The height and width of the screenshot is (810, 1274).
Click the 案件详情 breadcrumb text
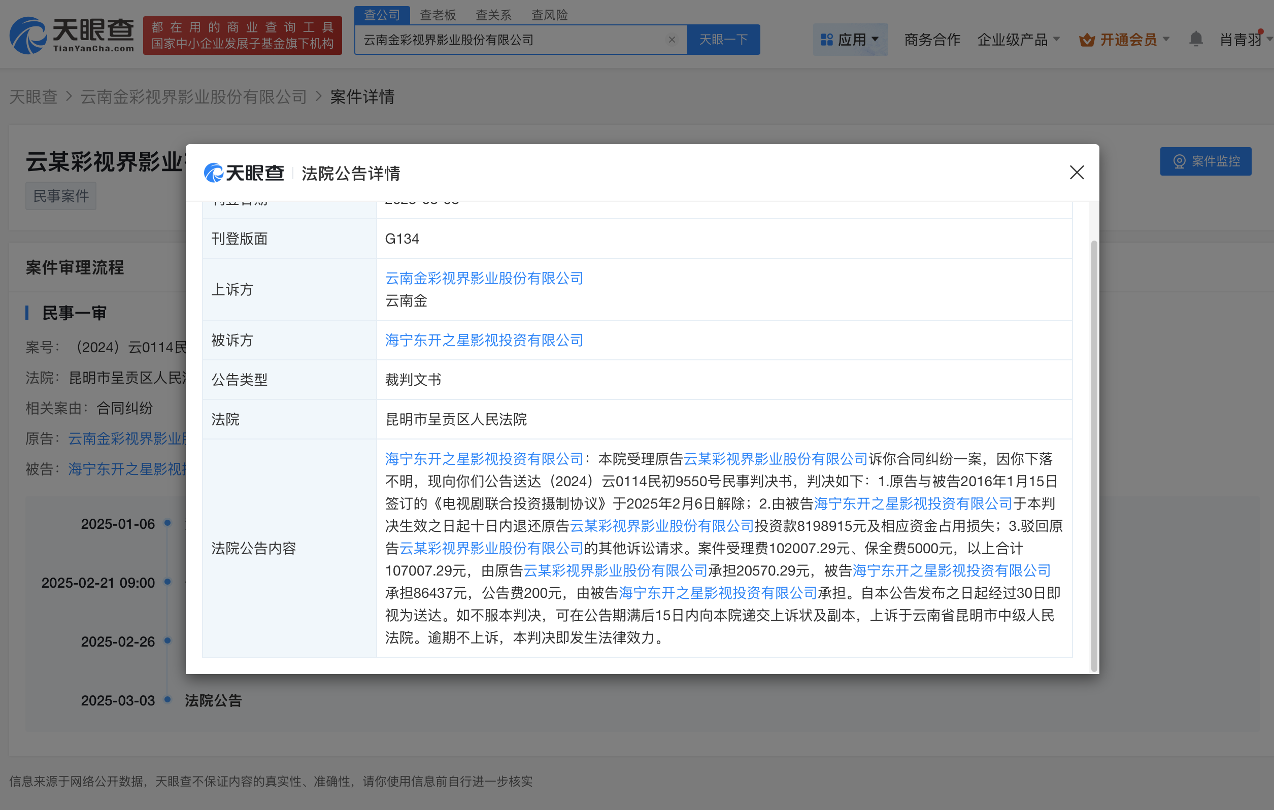[x=362, y=97]
